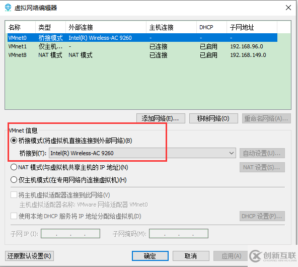Check 将主机虚拟适配器连接到此网络 checkbox
The image size is (298, 267).
14,195
